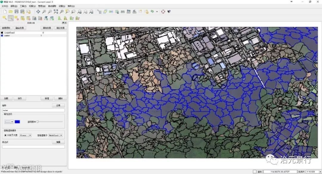This screenshot has height=174, width=322.
Task: Click the green undo arrow icon
Action: pyautogui.click(x=152, y=12)
